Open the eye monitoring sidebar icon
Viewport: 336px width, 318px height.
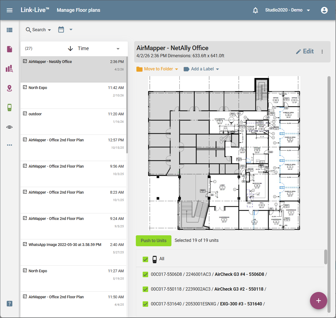(10, 127)
